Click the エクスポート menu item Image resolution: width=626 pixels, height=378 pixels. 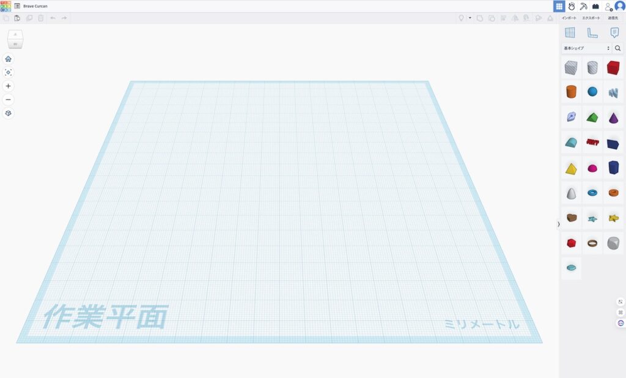coord(591,18)
